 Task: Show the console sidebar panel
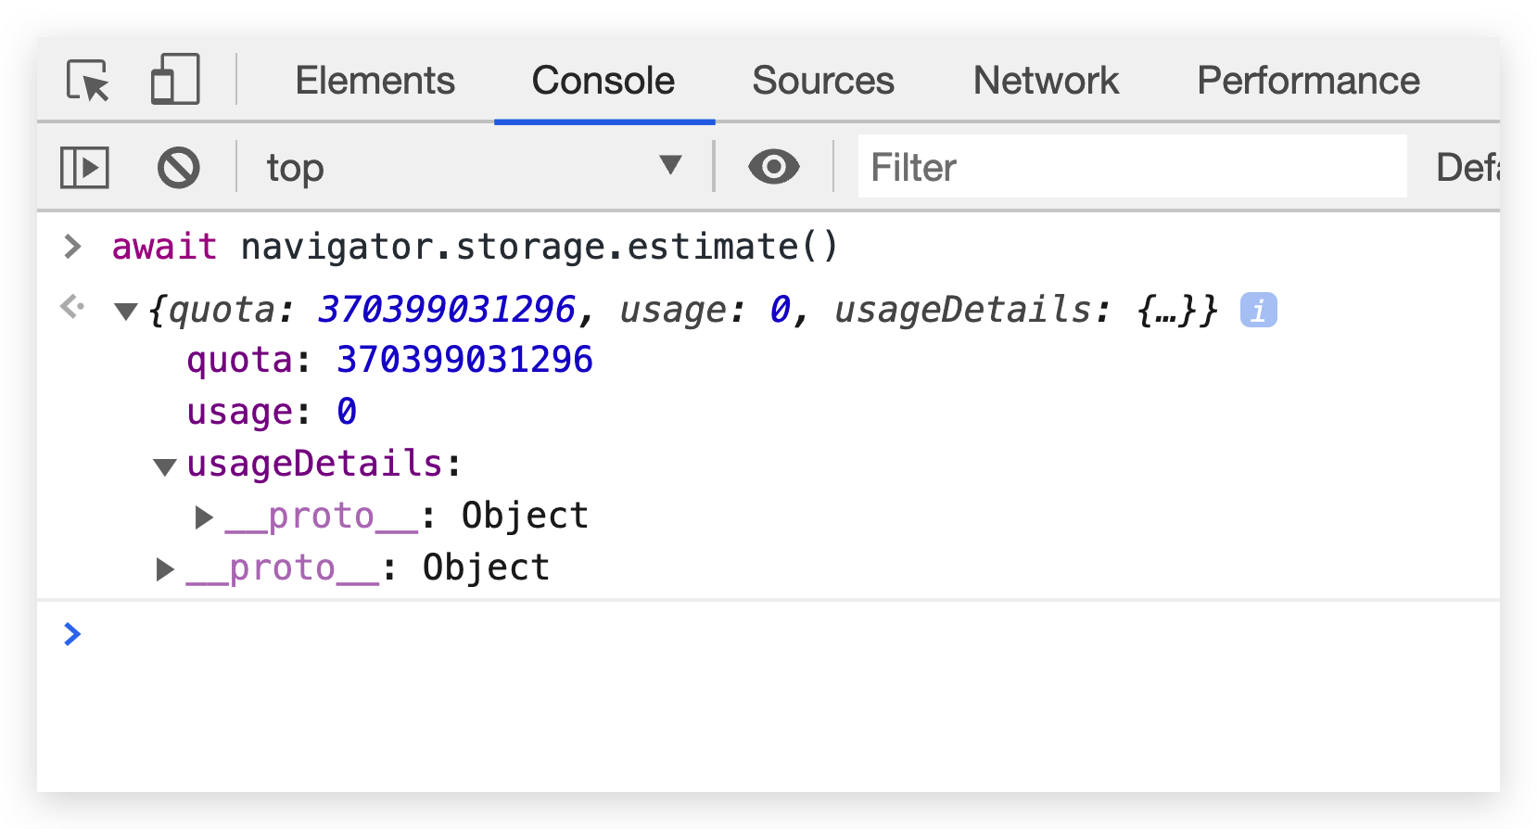click(x=84, y=168)
